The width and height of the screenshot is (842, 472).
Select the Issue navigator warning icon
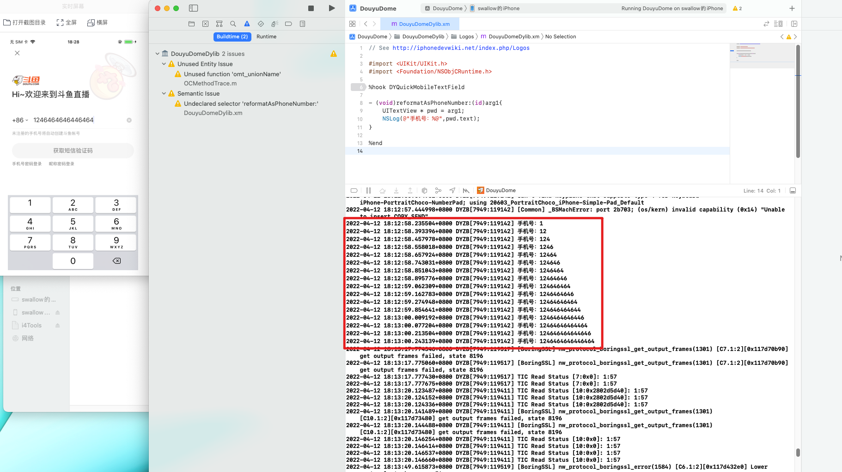247,24
